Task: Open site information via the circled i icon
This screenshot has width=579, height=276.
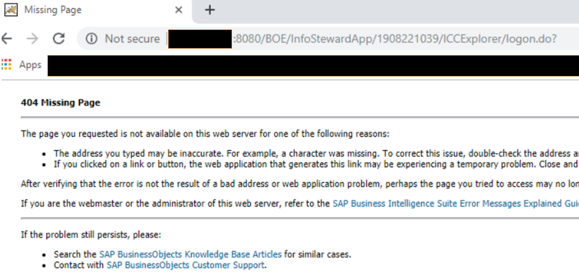Action: [92, 38]
